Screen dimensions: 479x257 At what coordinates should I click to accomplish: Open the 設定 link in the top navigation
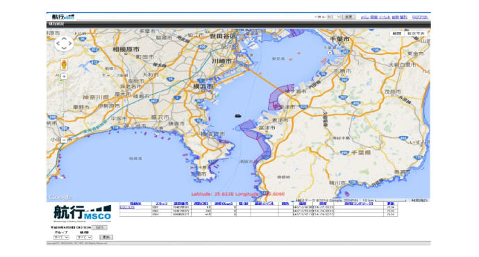click(374, 17)
